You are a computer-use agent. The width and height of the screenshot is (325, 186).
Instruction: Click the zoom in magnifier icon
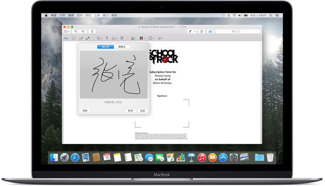click(x=83, y=32)
